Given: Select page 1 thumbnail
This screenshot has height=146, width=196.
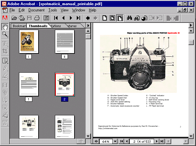Looking at the screenshot, I should (x=29, y=84).
